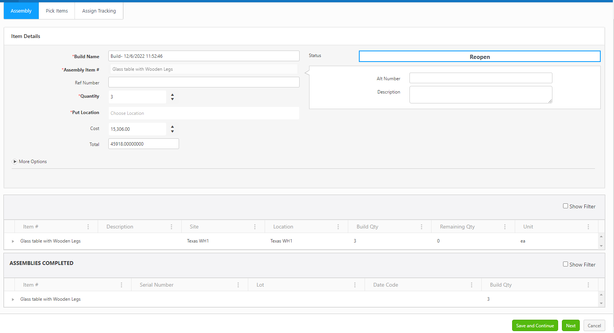Click the Reopen status button

[479, 57]
